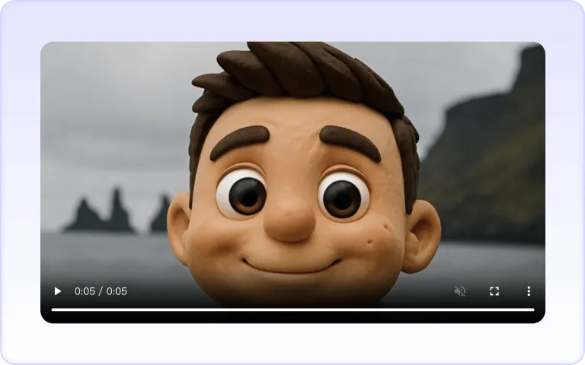This screenshot has width=585, height=365.
Task: Click the video progress bar
Action: pyautogui.click(x=292, y=309)
